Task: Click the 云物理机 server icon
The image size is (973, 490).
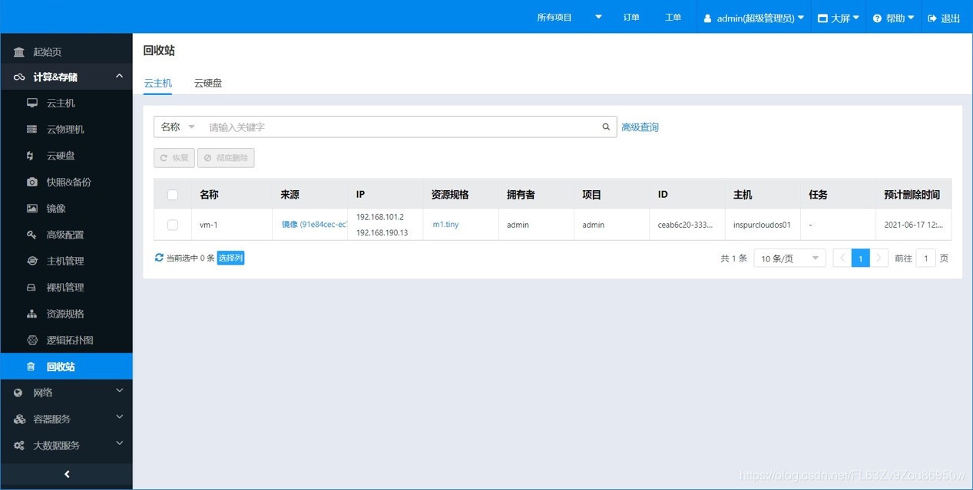Action: 32,130
